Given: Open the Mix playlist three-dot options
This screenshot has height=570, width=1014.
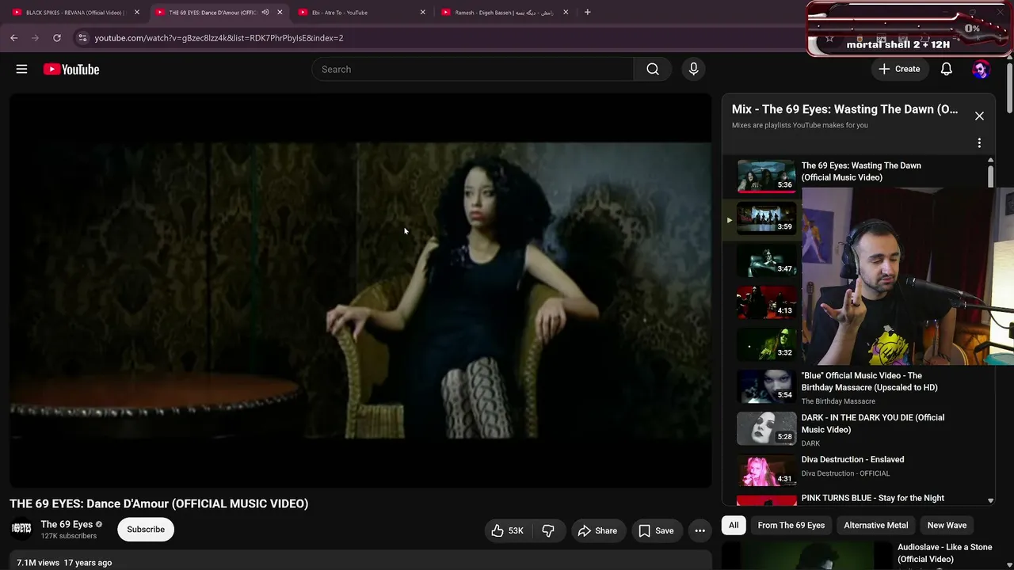Looking at the screenshot, I should (x=979, y=143).
